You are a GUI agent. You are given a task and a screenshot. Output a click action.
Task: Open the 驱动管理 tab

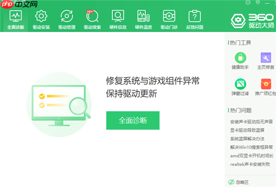click(x=67, y=20)
